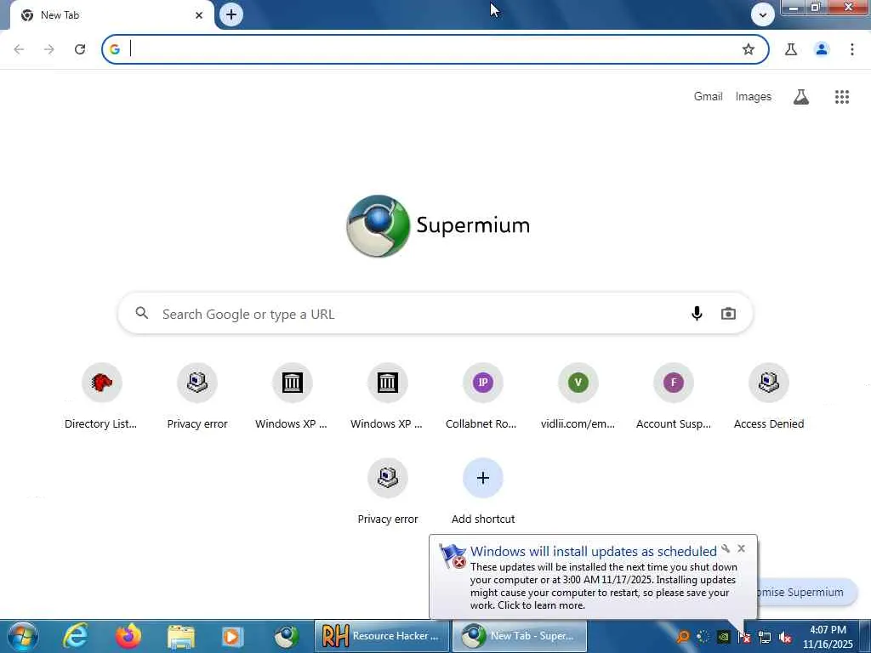The height and width of the screenshot is (653, 871).
Task: Open the Windows Start menu
Action: (x=21, y=636)
